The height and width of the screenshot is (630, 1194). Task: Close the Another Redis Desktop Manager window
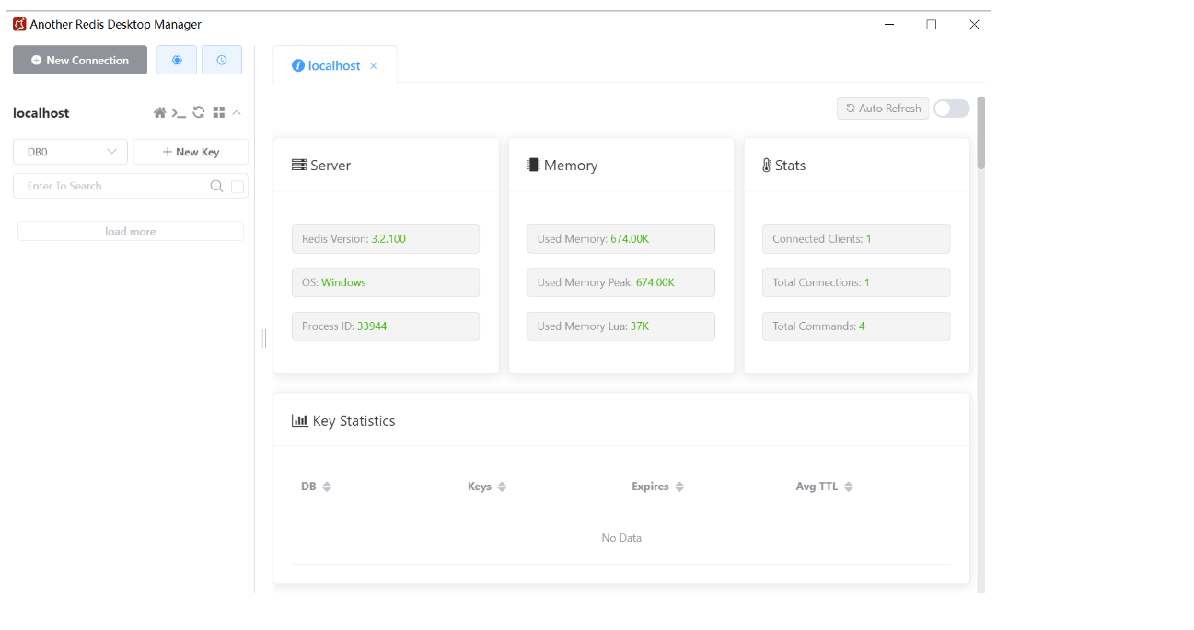974,25
